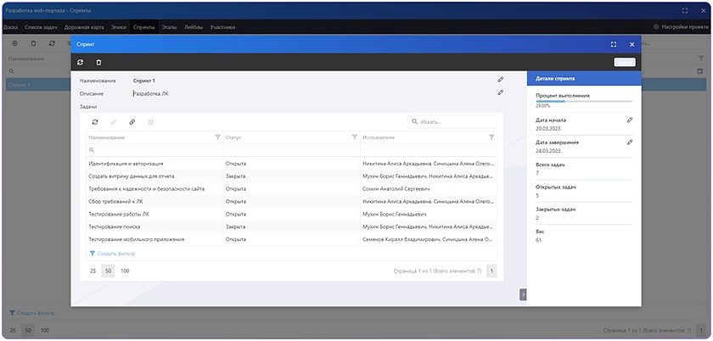Edit Дата завершения with its pencil icon
Viewport: 713px width, 341px height.
tap(630, 143)
